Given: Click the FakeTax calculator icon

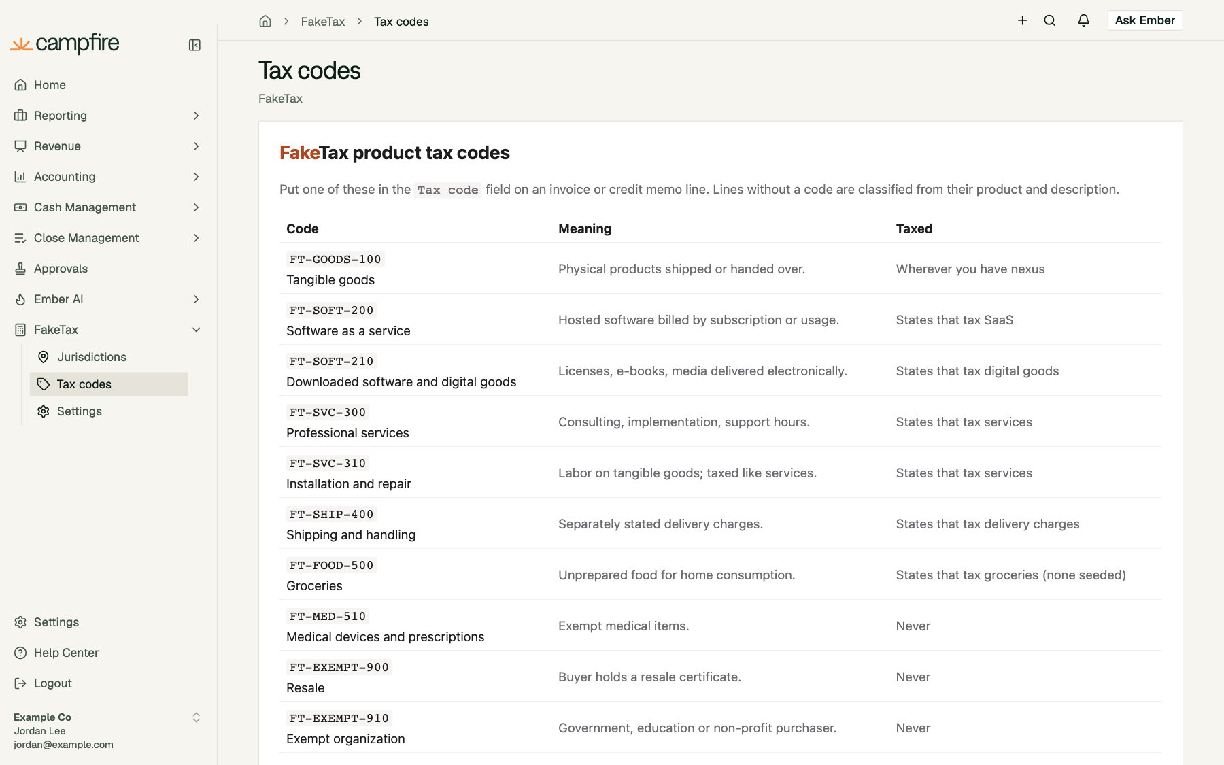Looking at the screenshot, I should 20,330.
